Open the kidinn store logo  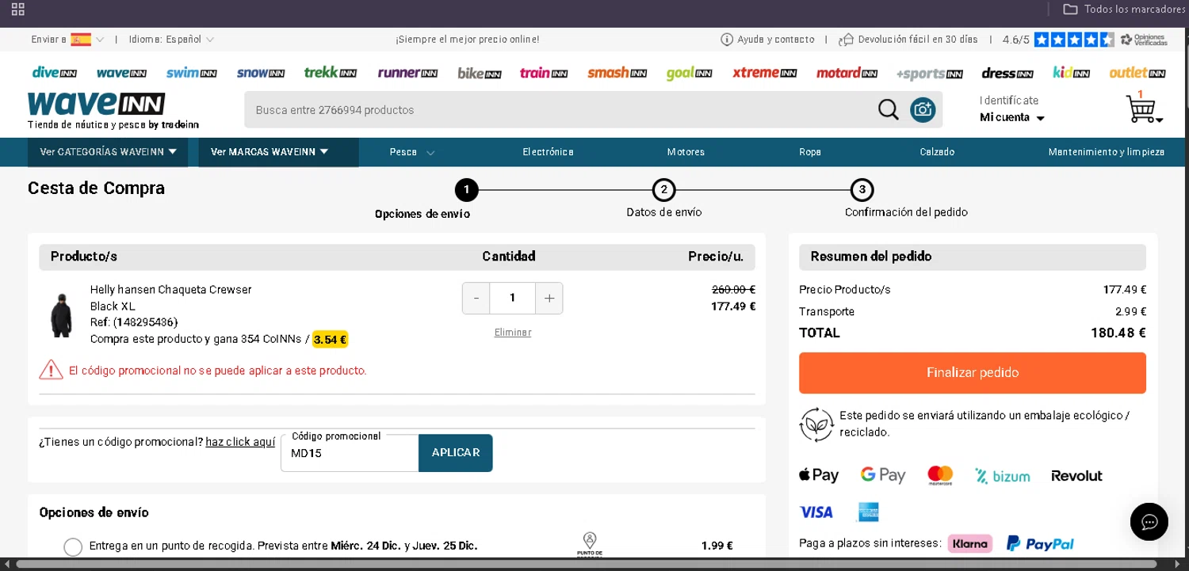tap(1071, 73)
